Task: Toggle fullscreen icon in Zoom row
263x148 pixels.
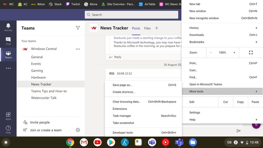Action: click(251, 53)
